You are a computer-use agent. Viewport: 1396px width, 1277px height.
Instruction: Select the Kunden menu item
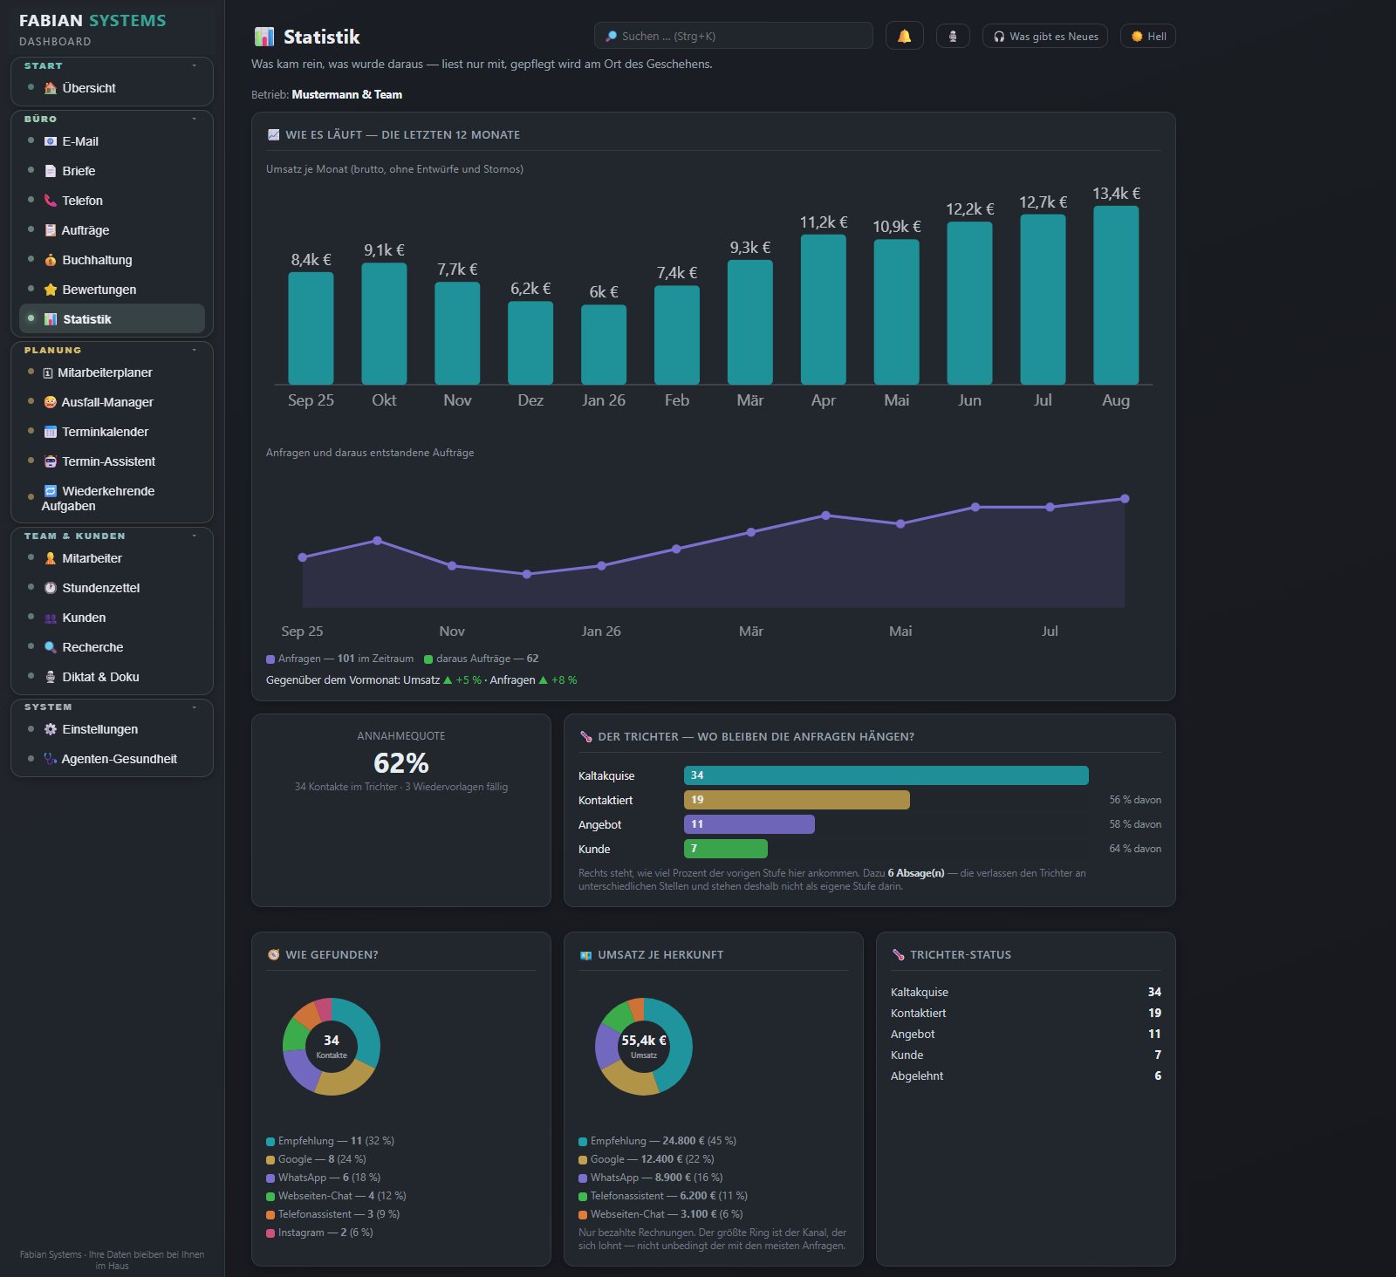point(112,618)
